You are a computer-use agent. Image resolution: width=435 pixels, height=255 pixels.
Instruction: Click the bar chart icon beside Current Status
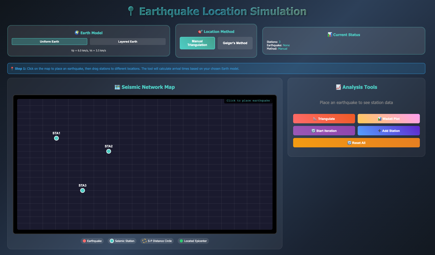coord(330,34)
